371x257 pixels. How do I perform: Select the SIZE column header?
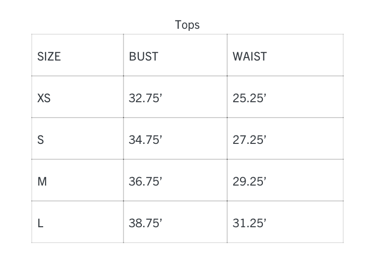point(49,57)
